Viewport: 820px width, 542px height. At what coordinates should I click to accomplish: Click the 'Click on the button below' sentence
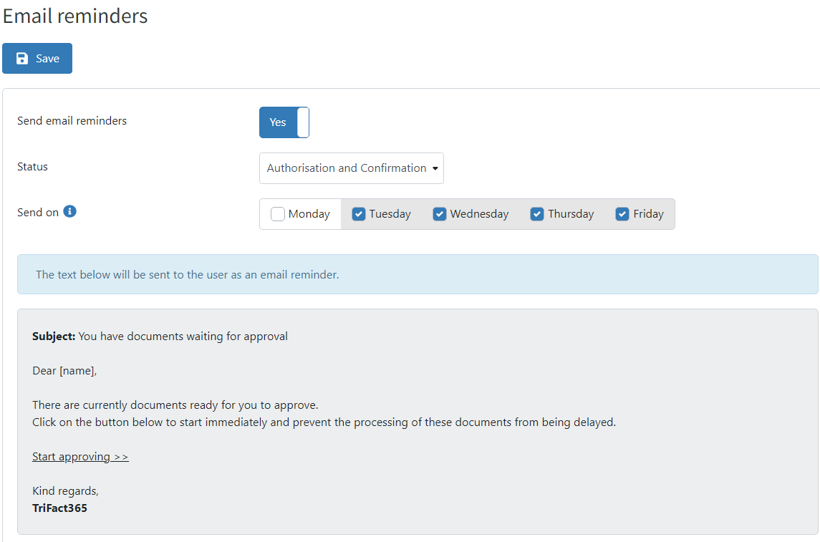[324, 422]
